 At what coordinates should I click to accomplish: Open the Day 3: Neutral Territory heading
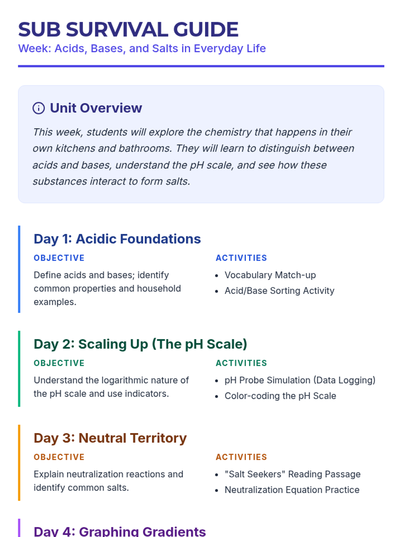[110, 438]
